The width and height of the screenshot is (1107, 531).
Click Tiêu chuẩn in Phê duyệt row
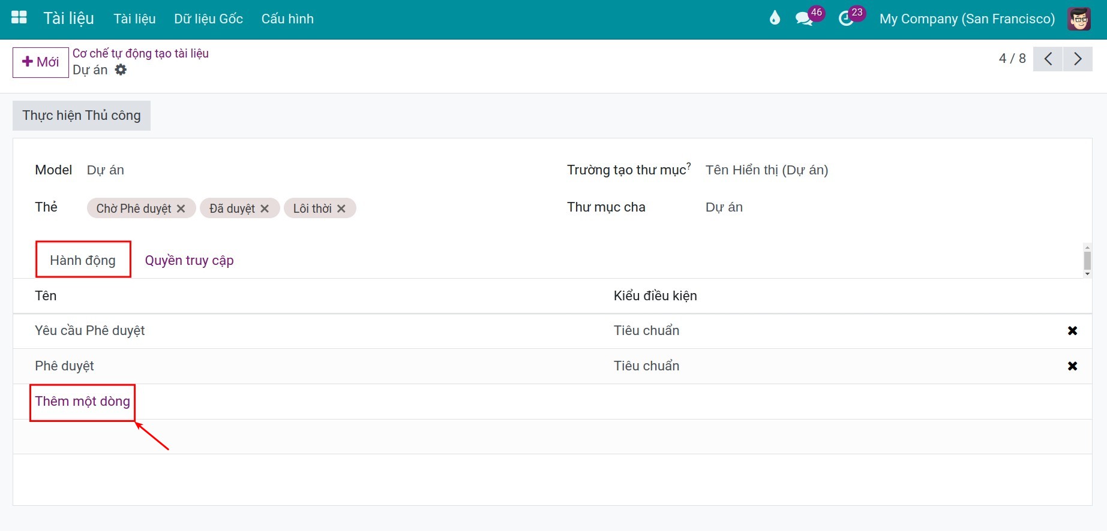pos(646,366)
